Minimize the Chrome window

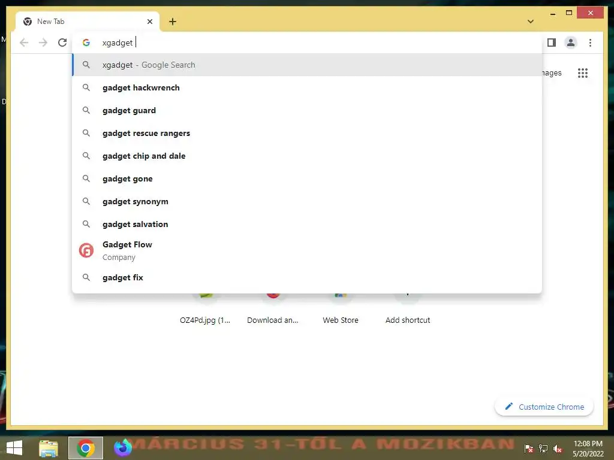552,13
